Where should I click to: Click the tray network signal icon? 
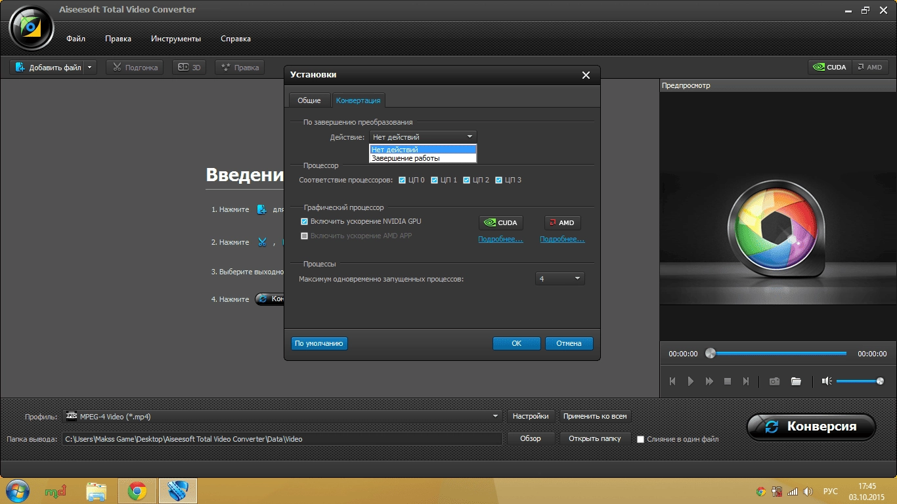tap(793, 491)
